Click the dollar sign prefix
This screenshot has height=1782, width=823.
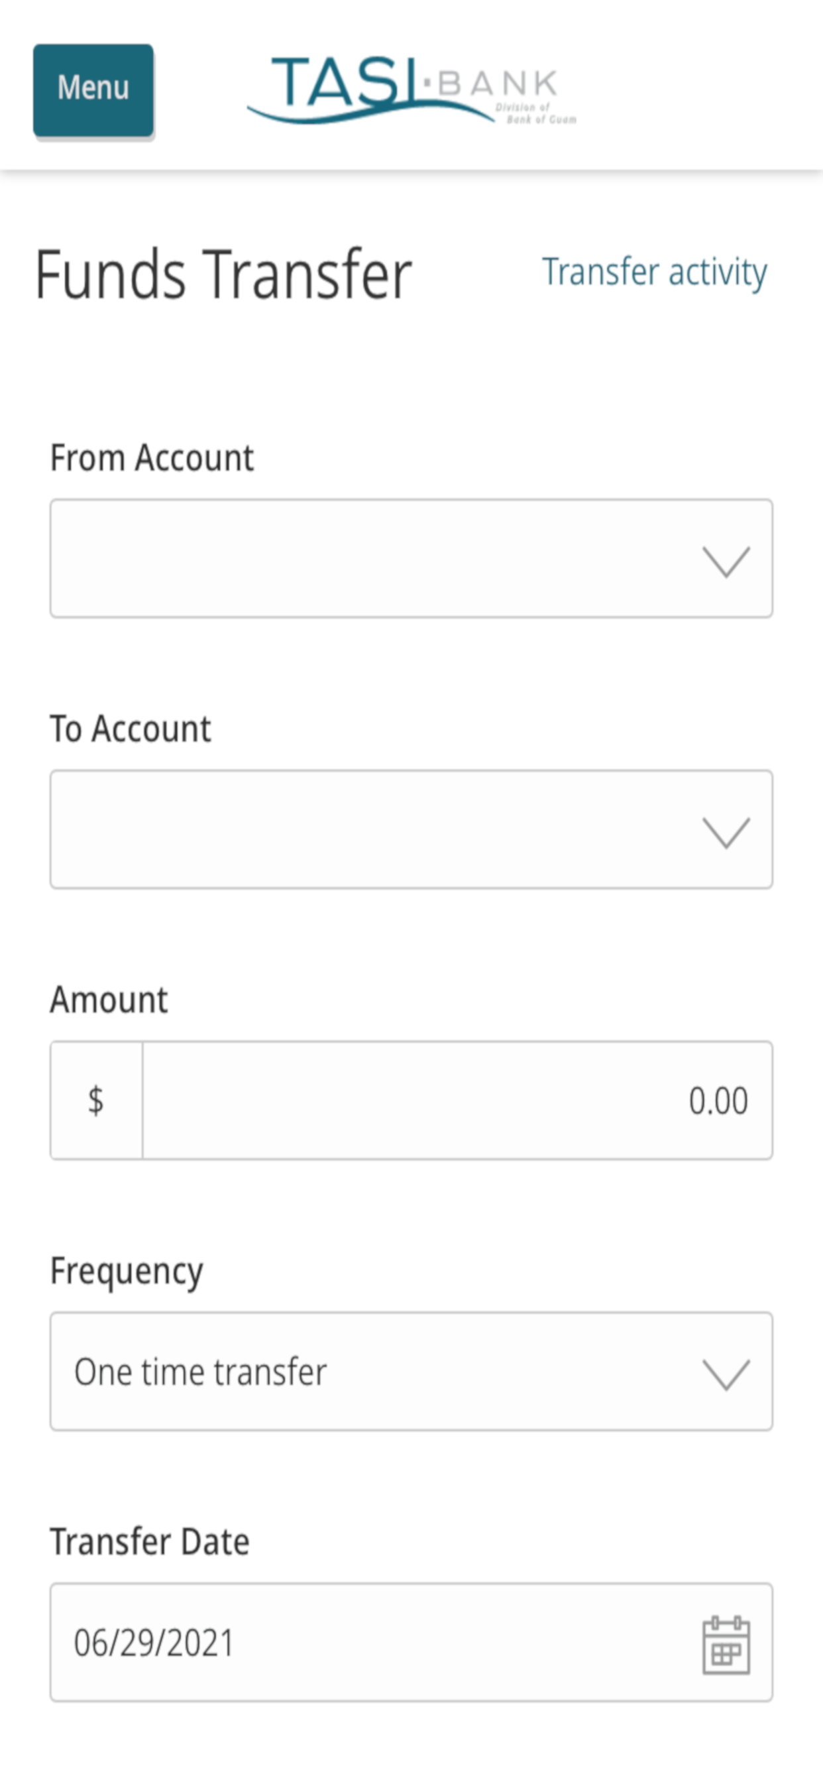[x=96, y=1100]
